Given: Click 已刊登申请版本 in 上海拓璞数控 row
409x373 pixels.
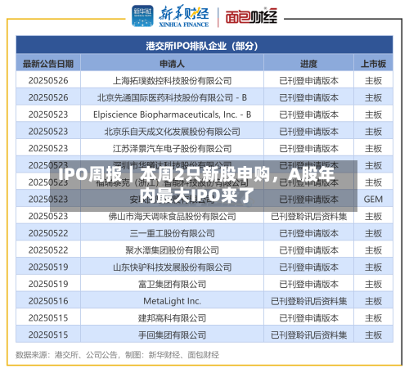Looking at the screenshot, I should [x=308, y=81].
